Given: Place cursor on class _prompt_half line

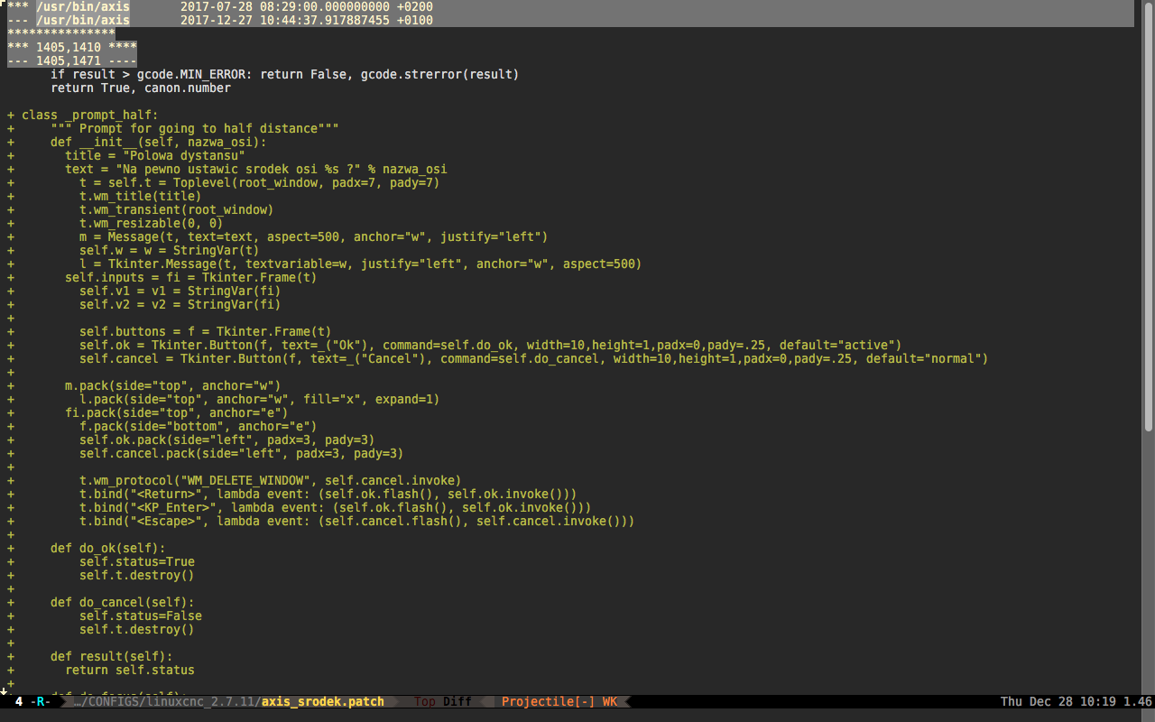Looking at the screenshot, I should pos(90,115).
